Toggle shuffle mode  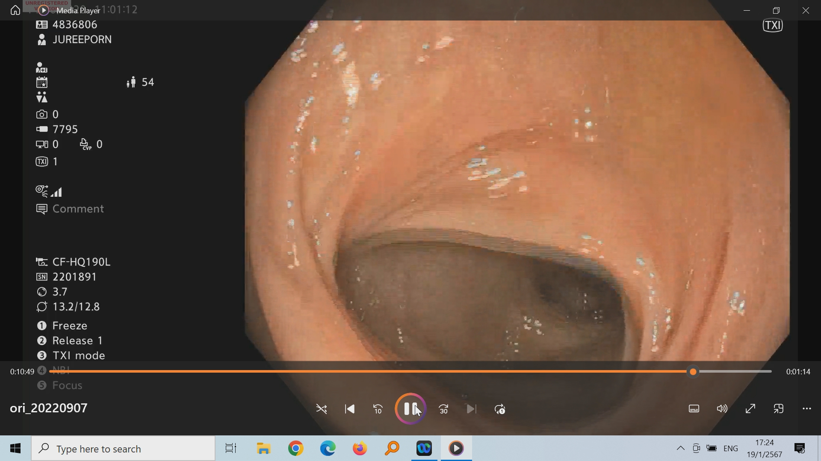click(x=322, y=409)
